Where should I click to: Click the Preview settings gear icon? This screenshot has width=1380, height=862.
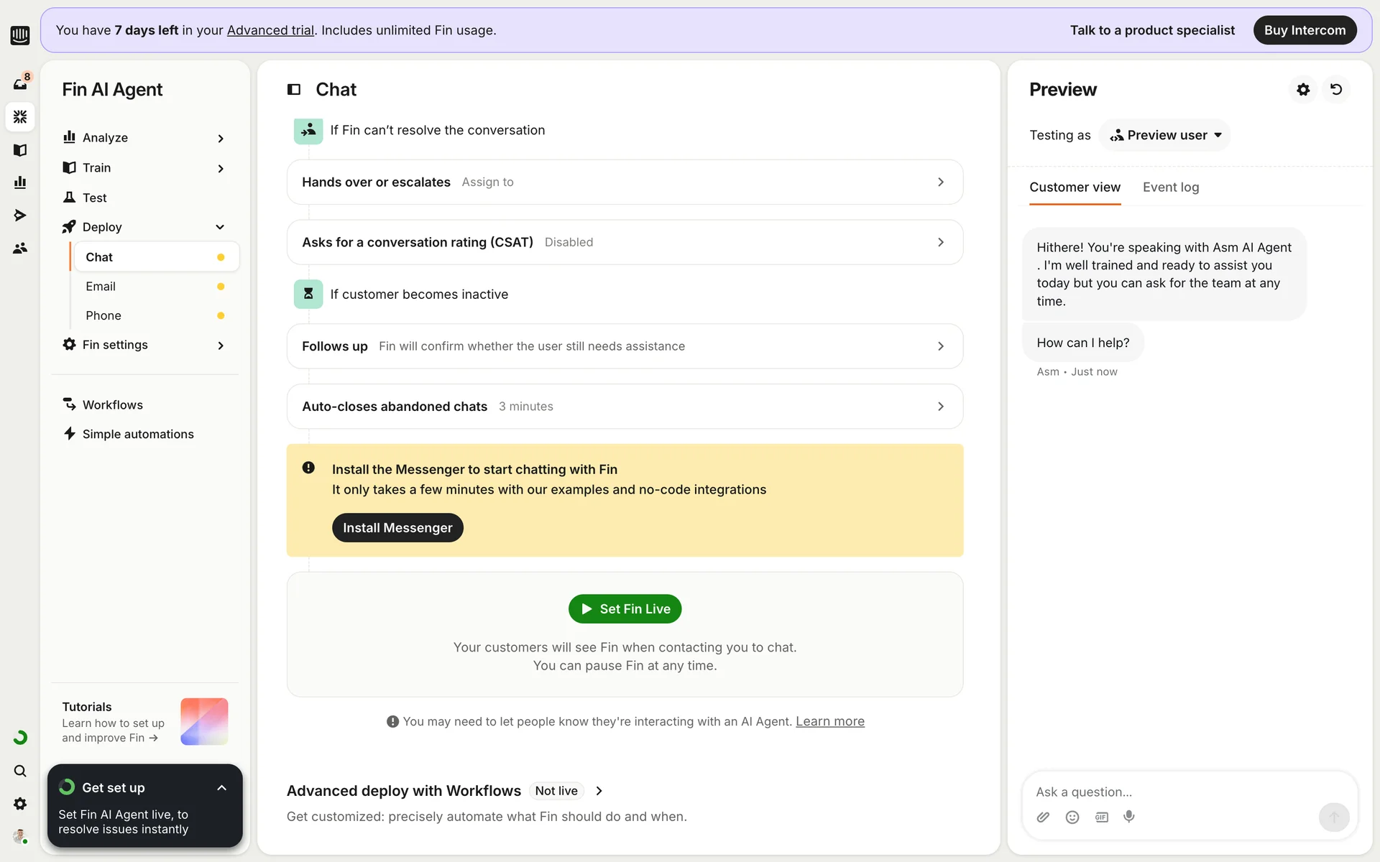(1303, 89)
